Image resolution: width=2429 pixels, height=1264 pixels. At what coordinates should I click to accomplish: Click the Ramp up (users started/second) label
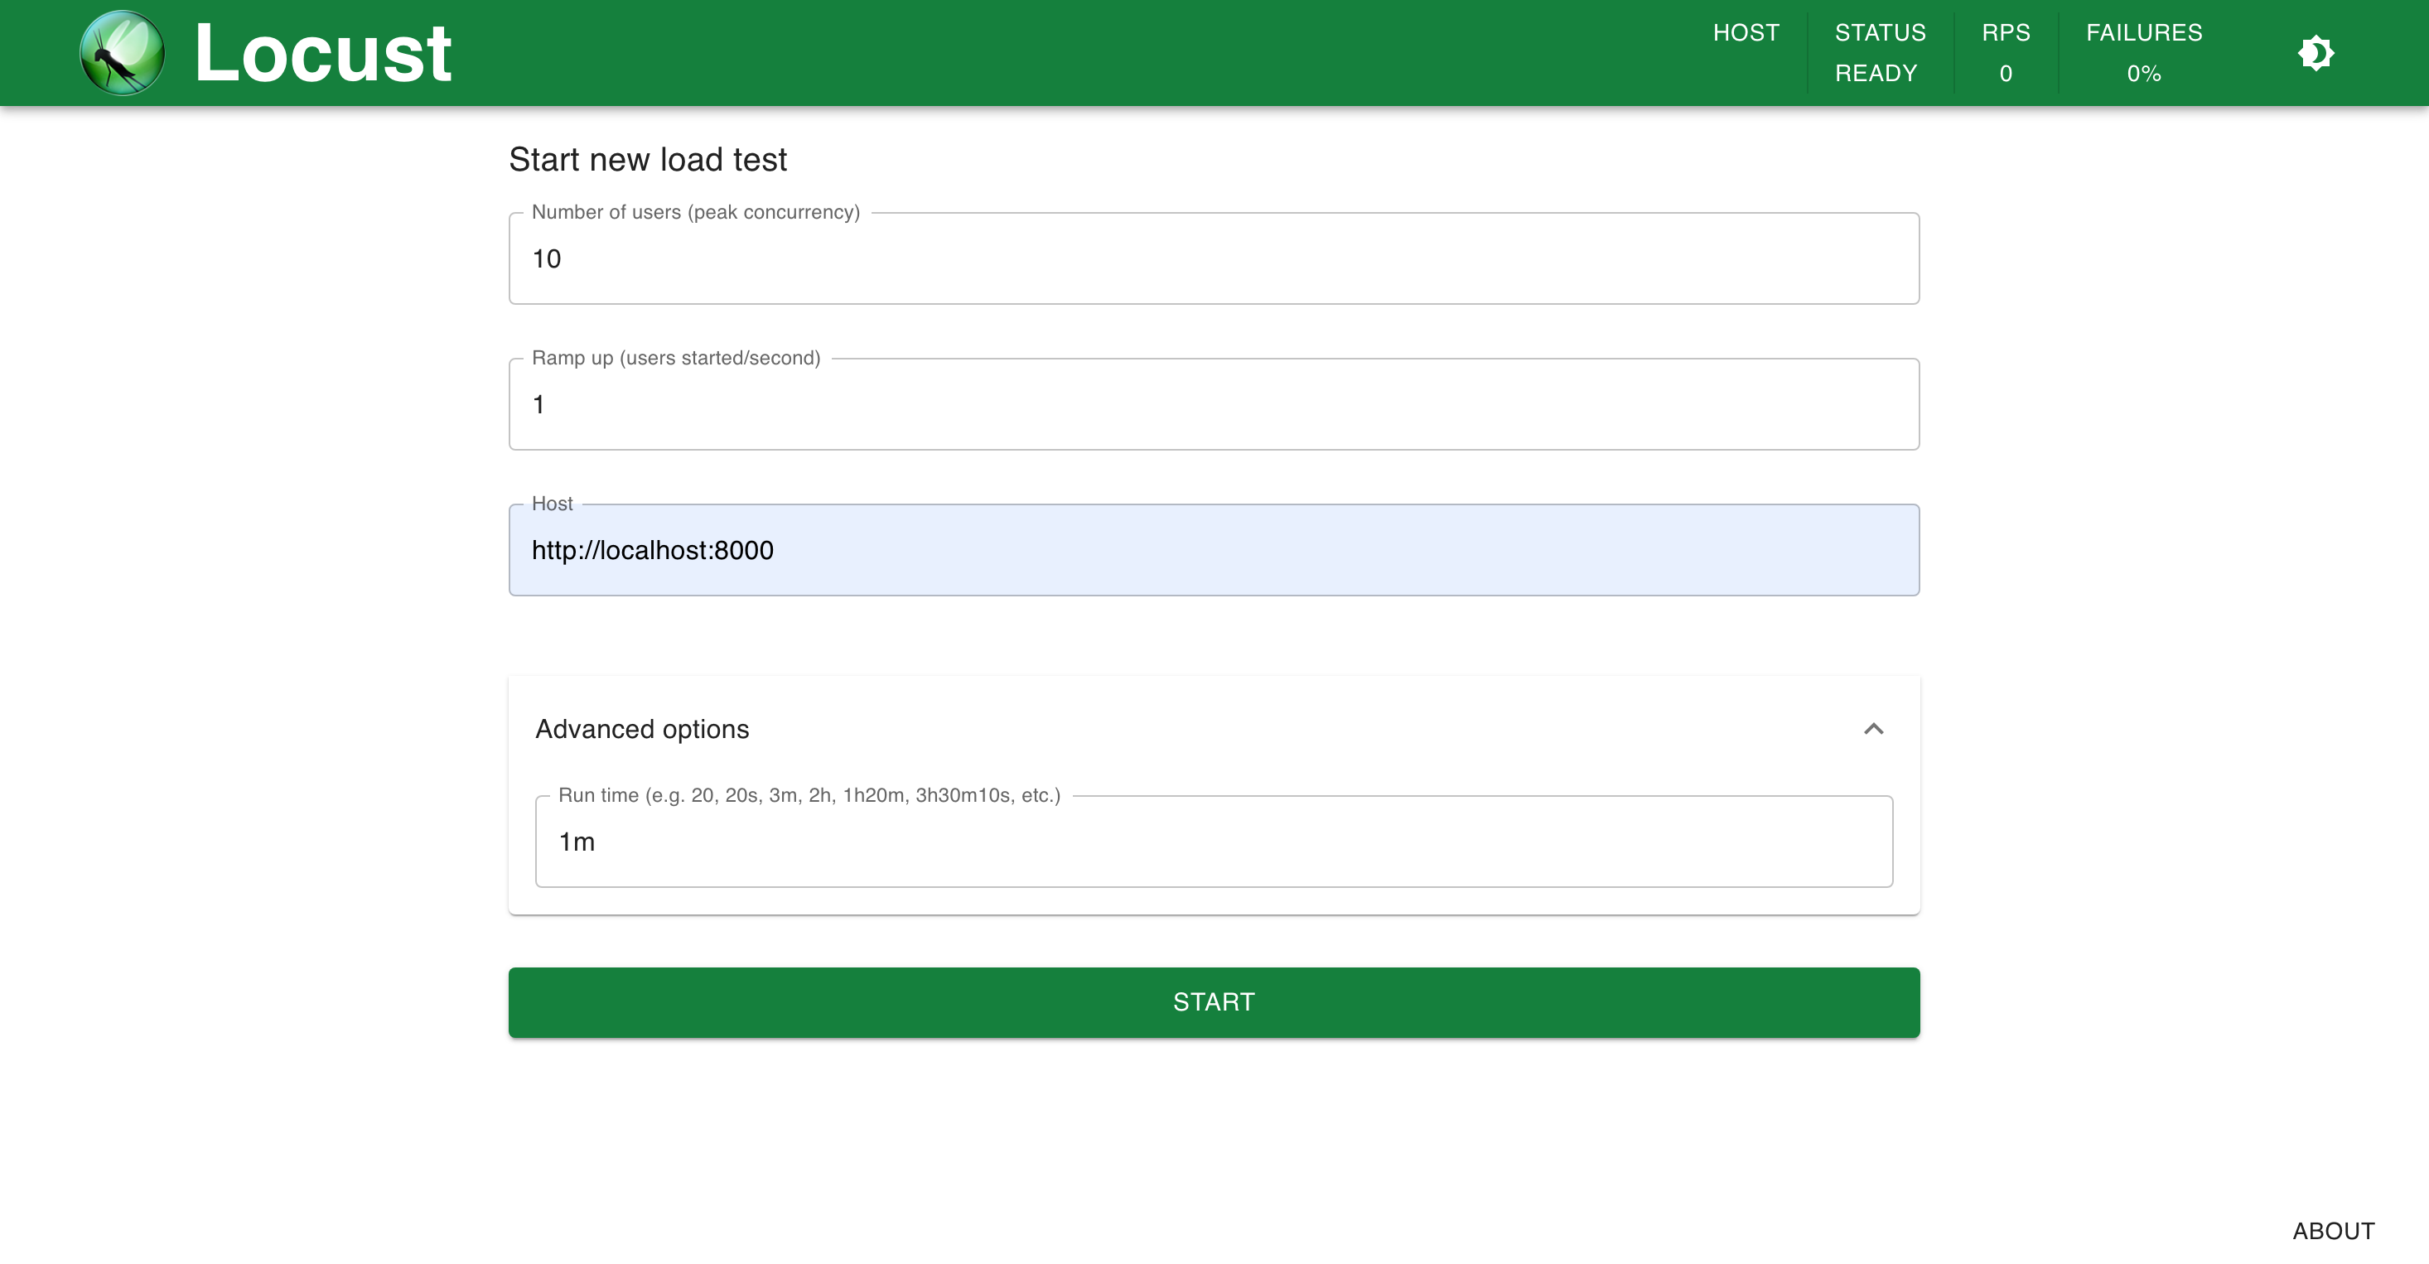coord(675,358)
